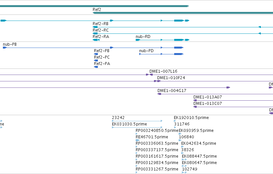
Task: Select the 23242 EST feature line
Action: click(x=137, y=121)
